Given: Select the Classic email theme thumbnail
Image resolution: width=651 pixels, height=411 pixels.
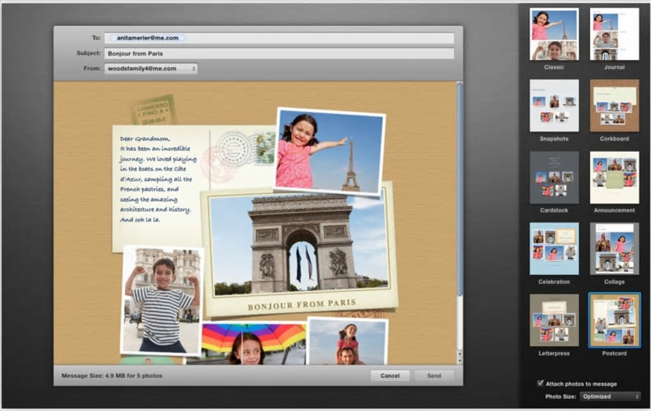Looking at the screenshot, I should click(554, 34).
